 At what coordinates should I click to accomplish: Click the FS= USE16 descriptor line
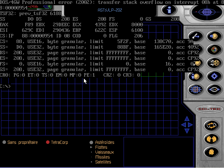pyautogui.click(x=97, y=64)
